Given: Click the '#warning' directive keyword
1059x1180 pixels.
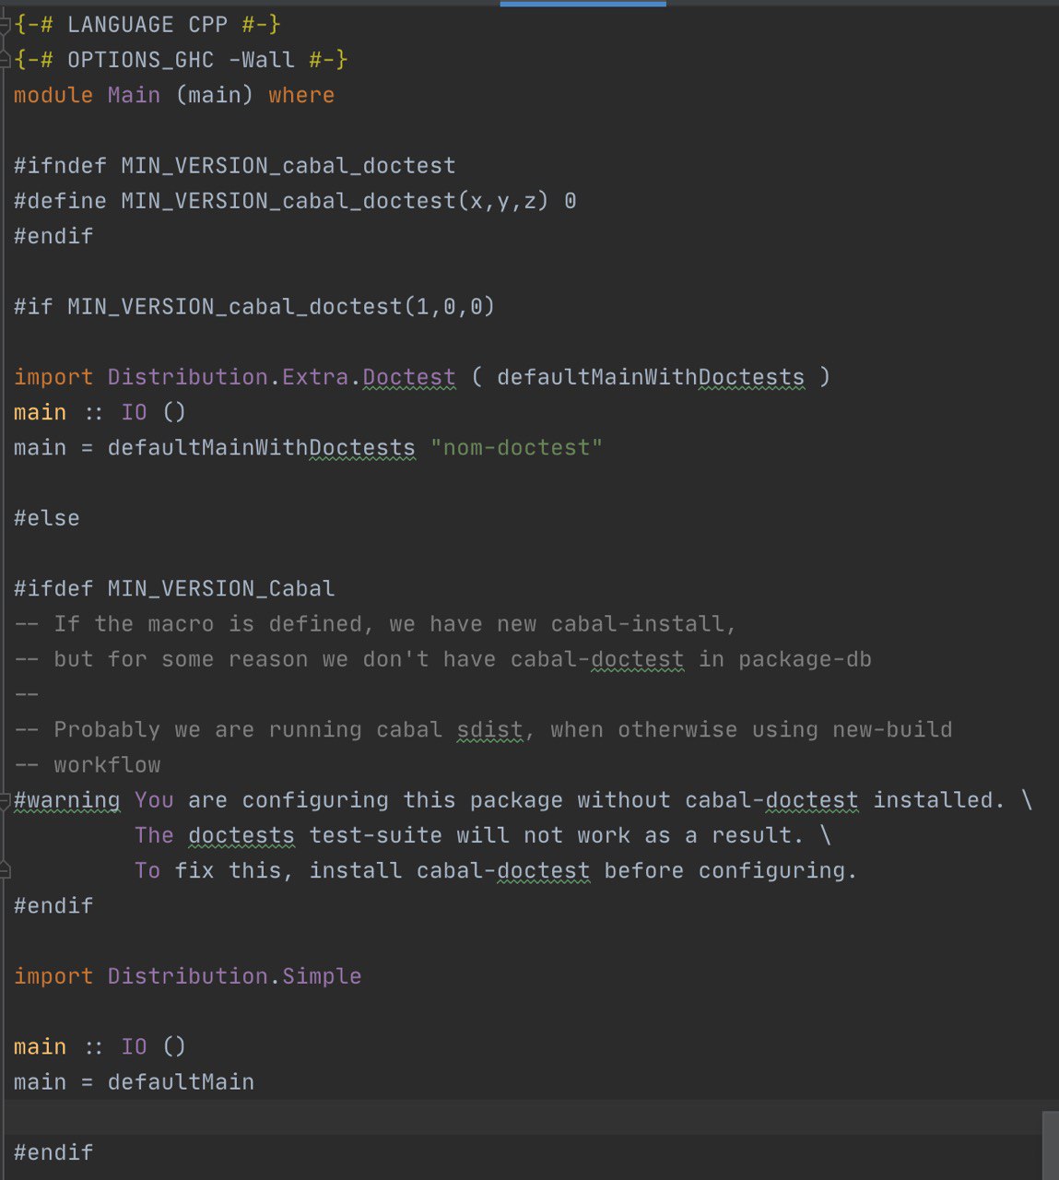Looking at the screenshot, I should click(67, 800).
